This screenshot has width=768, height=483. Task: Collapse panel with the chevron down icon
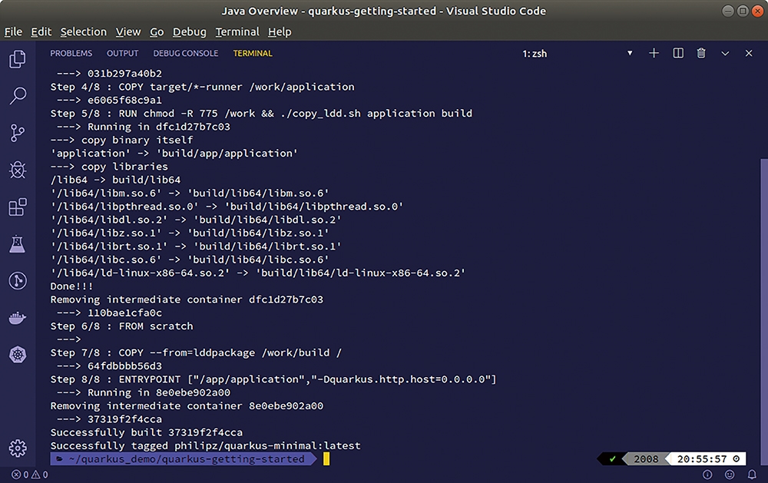(726, 54)
